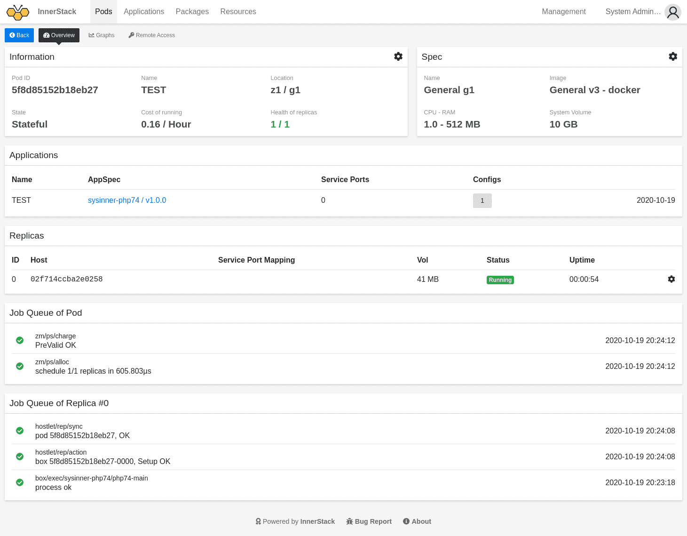Click the Cost value 0.16 / Hour
The height and width of the screenshot is (536, 687).
tap(166, 124)
